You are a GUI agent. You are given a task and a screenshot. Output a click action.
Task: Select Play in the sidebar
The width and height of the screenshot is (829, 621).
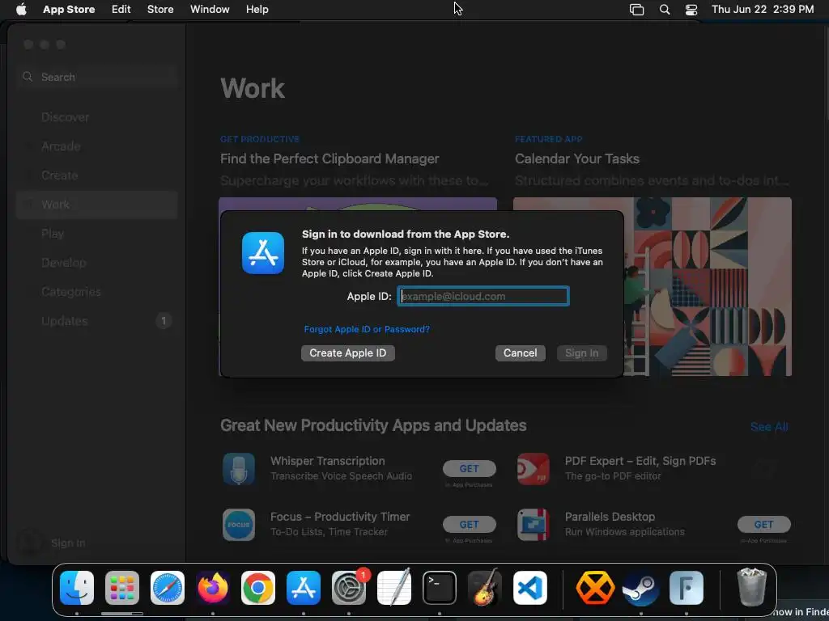[x=97, y=234]
